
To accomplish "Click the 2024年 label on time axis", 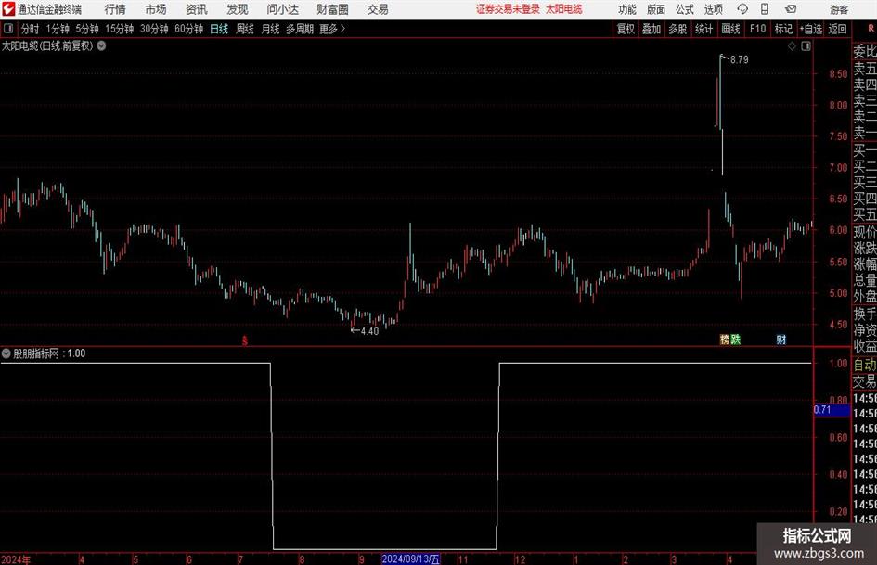I will coord(16,559).
